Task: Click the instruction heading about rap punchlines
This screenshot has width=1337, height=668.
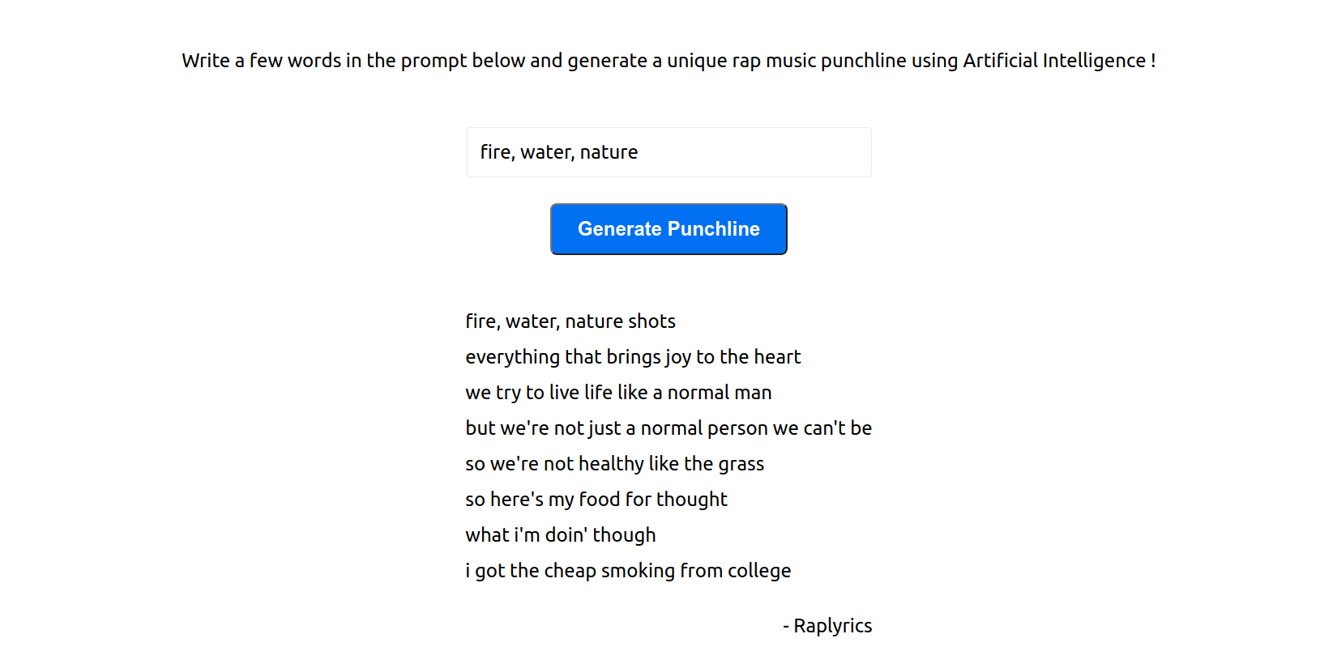Action: [x=668, y=61]
